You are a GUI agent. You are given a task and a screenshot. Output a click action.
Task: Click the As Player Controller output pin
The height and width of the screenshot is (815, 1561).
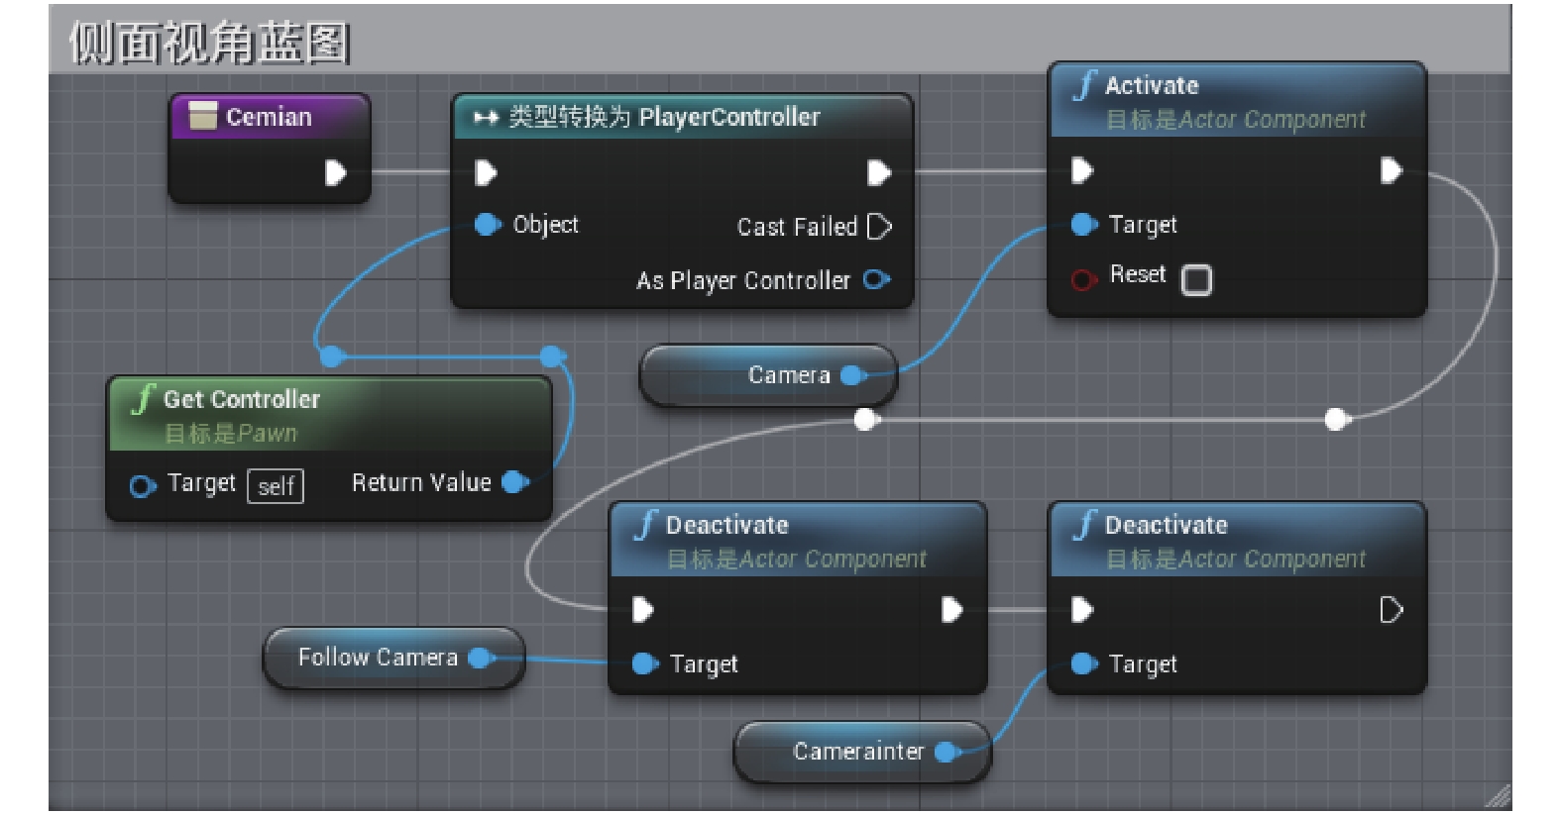pyautogui.click(x=876, y=280)
